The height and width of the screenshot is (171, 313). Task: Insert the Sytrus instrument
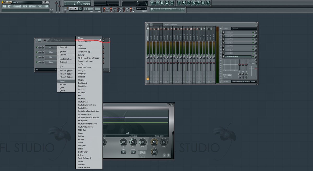click(89, 155)
